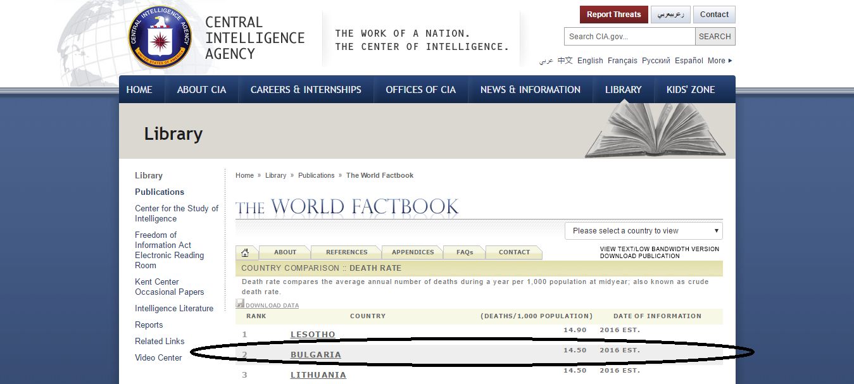Click the COUNTRY column header

click(368, 316)
